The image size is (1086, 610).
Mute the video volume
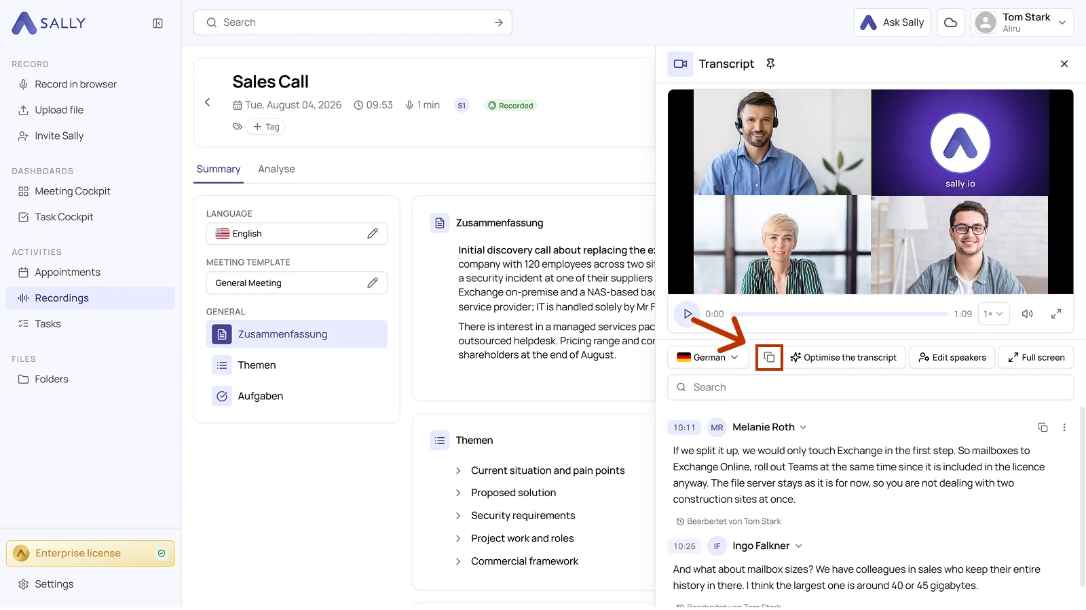click(1028, 314)
